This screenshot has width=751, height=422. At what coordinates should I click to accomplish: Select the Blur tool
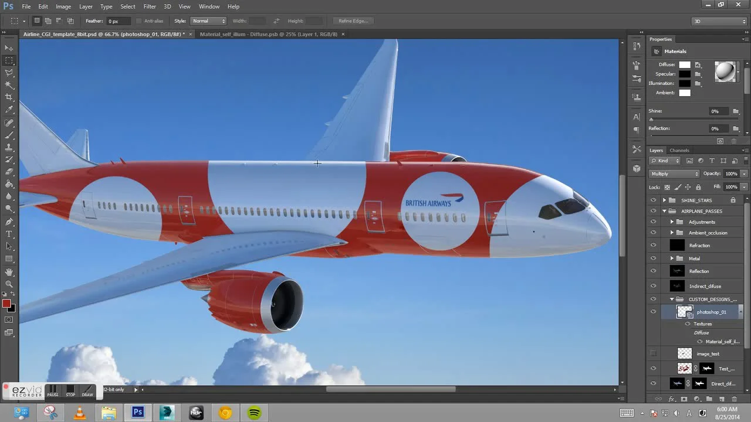(x=9, y=196)
